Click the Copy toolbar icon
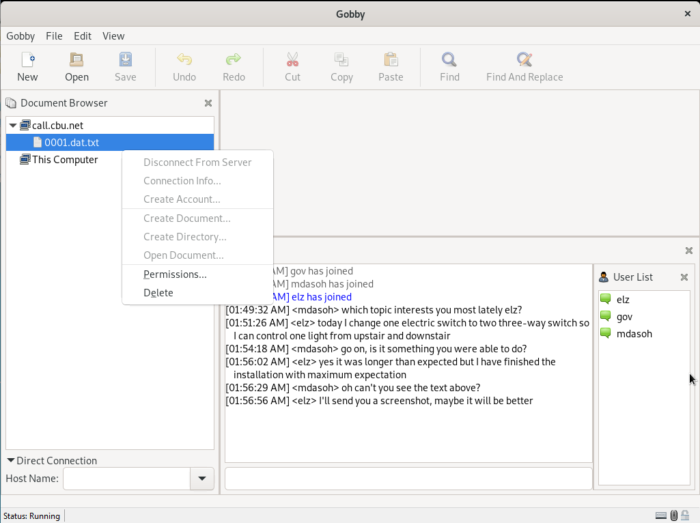 coord(341,59)
